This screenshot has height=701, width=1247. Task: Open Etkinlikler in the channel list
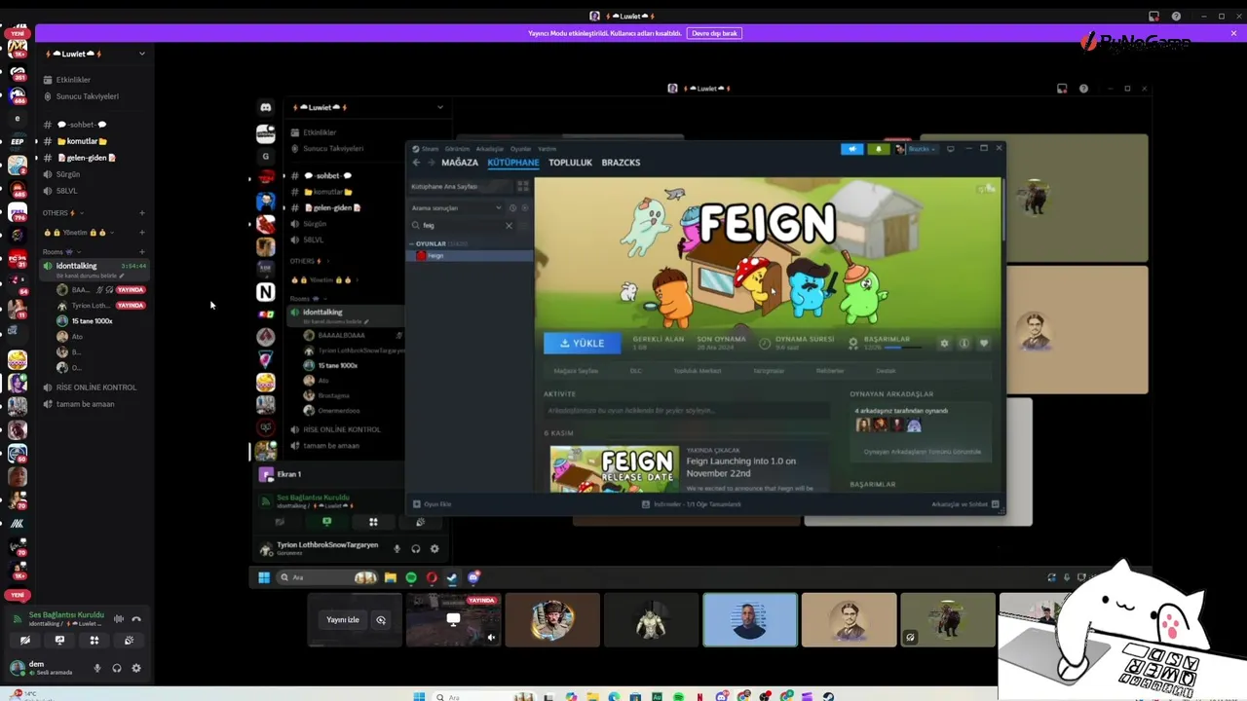[x=73, y=80]
